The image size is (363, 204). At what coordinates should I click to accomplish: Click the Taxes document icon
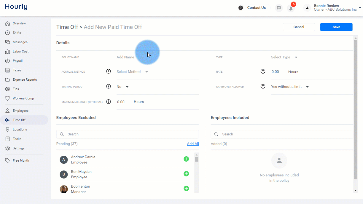tap(8, 70)
